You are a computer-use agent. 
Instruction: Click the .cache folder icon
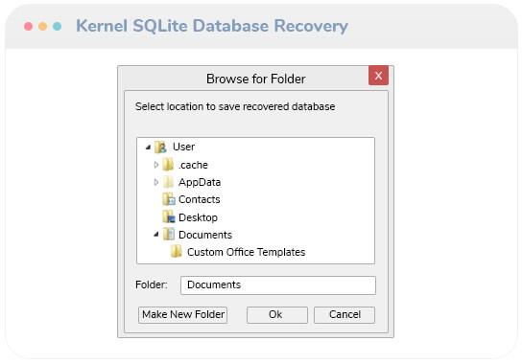click(x=168, y=165)
